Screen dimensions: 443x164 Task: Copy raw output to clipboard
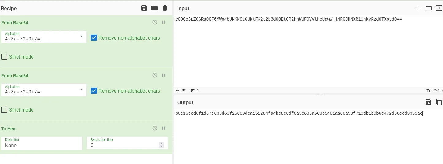coord(439,102)
